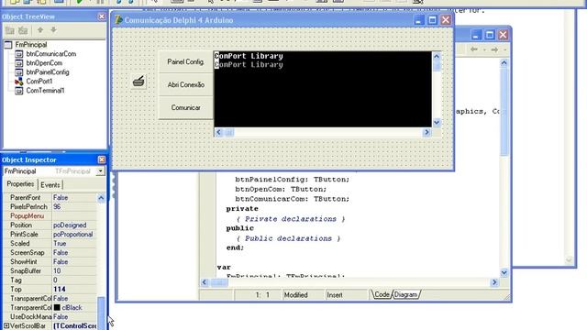587x330 pixels.
Task: Move item down in Object TreeView toolbar
Action: pos(53,30)
